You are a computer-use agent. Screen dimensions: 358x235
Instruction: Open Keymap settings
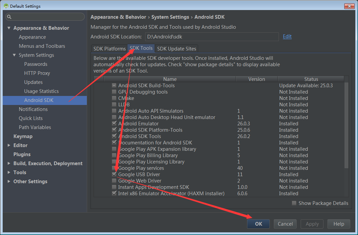coord(23,136)
